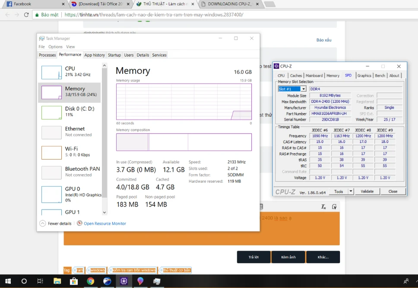Click Trả lời reply button
Viewport: 418px width, 288px height.
pos(253,257)
